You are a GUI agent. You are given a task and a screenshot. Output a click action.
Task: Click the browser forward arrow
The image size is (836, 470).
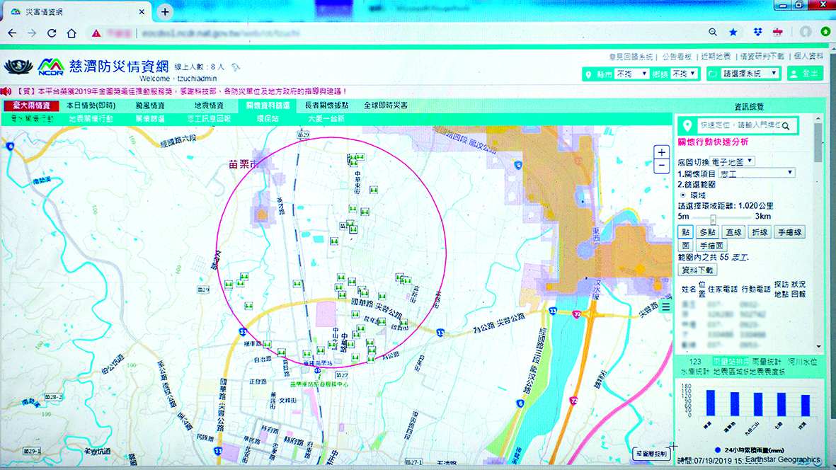coord(32,33)
